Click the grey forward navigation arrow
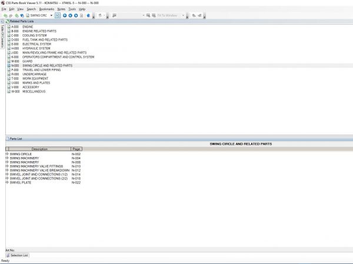Screen dimensions: 353x264 (x=11, y=15)
